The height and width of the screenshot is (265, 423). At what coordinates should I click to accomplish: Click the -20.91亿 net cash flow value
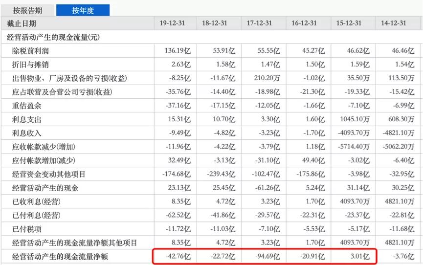(x=312, y=256)
